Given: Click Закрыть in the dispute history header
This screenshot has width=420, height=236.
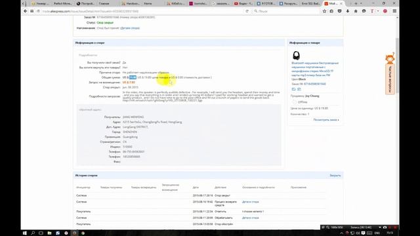Looking at the screenshot, I should 335,176.
